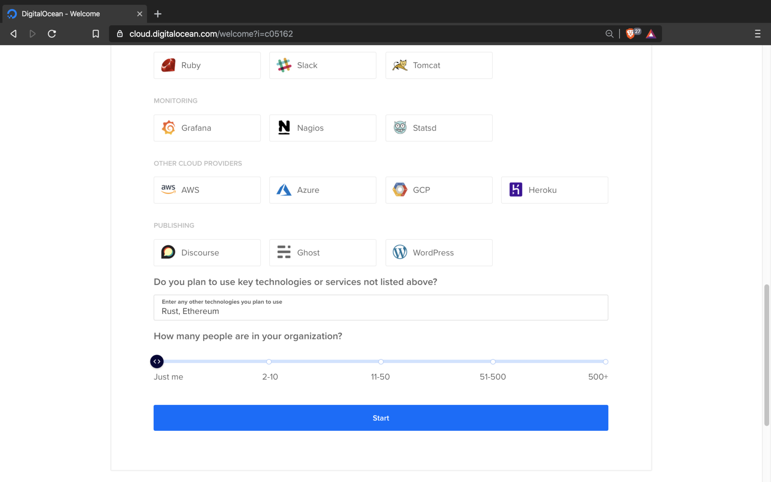Click the MONITORING section heading
Viewport: 771px width, 482px height.
[x=175, y=101]
